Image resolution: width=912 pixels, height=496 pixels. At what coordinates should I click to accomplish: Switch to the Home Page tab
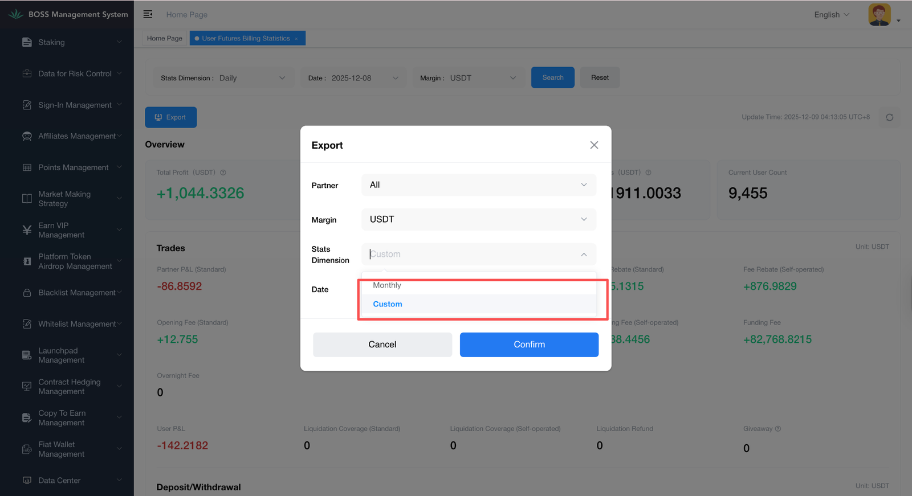point(164,38)
